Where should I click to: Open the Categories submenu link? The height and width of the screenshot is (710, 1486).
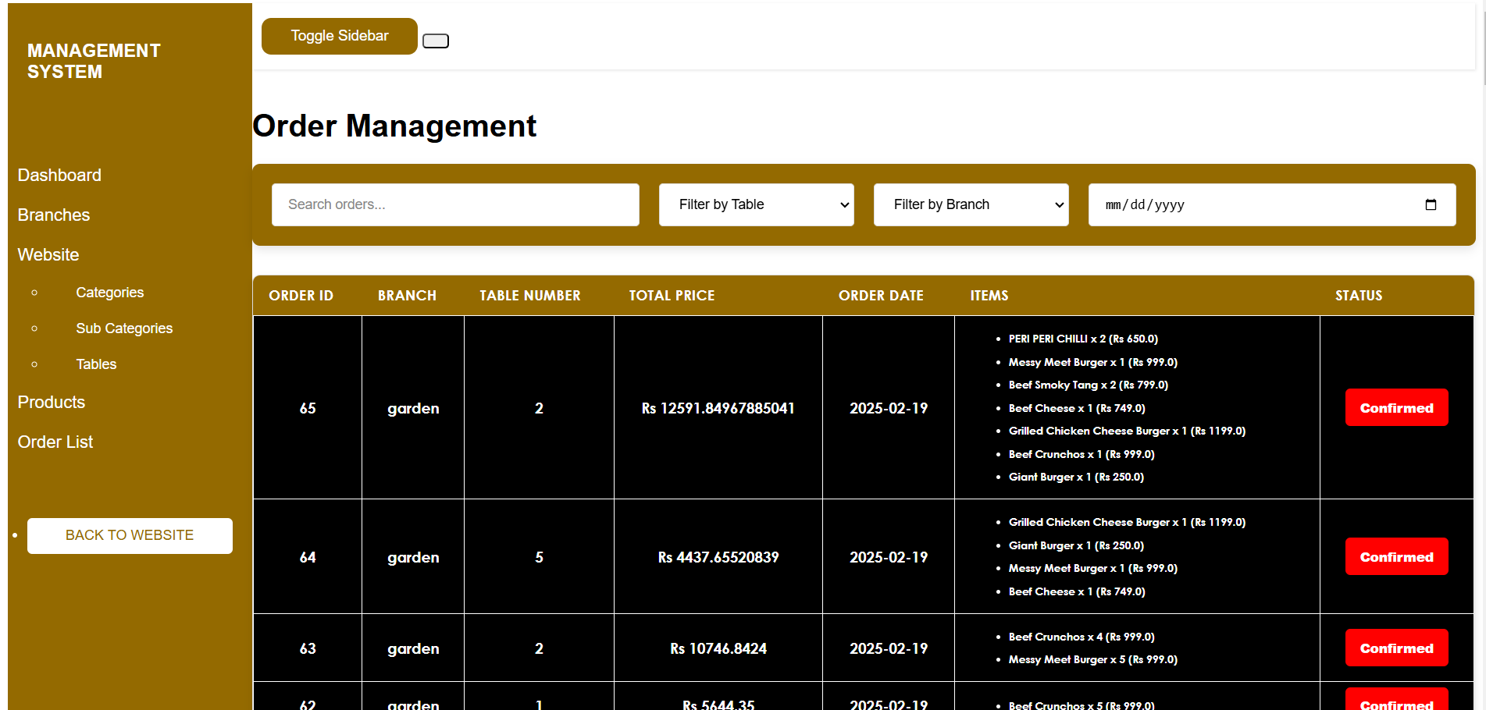click(x=109, y=293)
